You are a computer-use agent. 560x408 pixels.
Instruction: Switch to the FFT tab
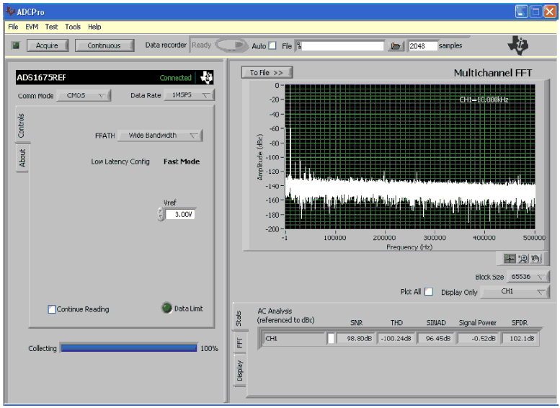(239, 343)
